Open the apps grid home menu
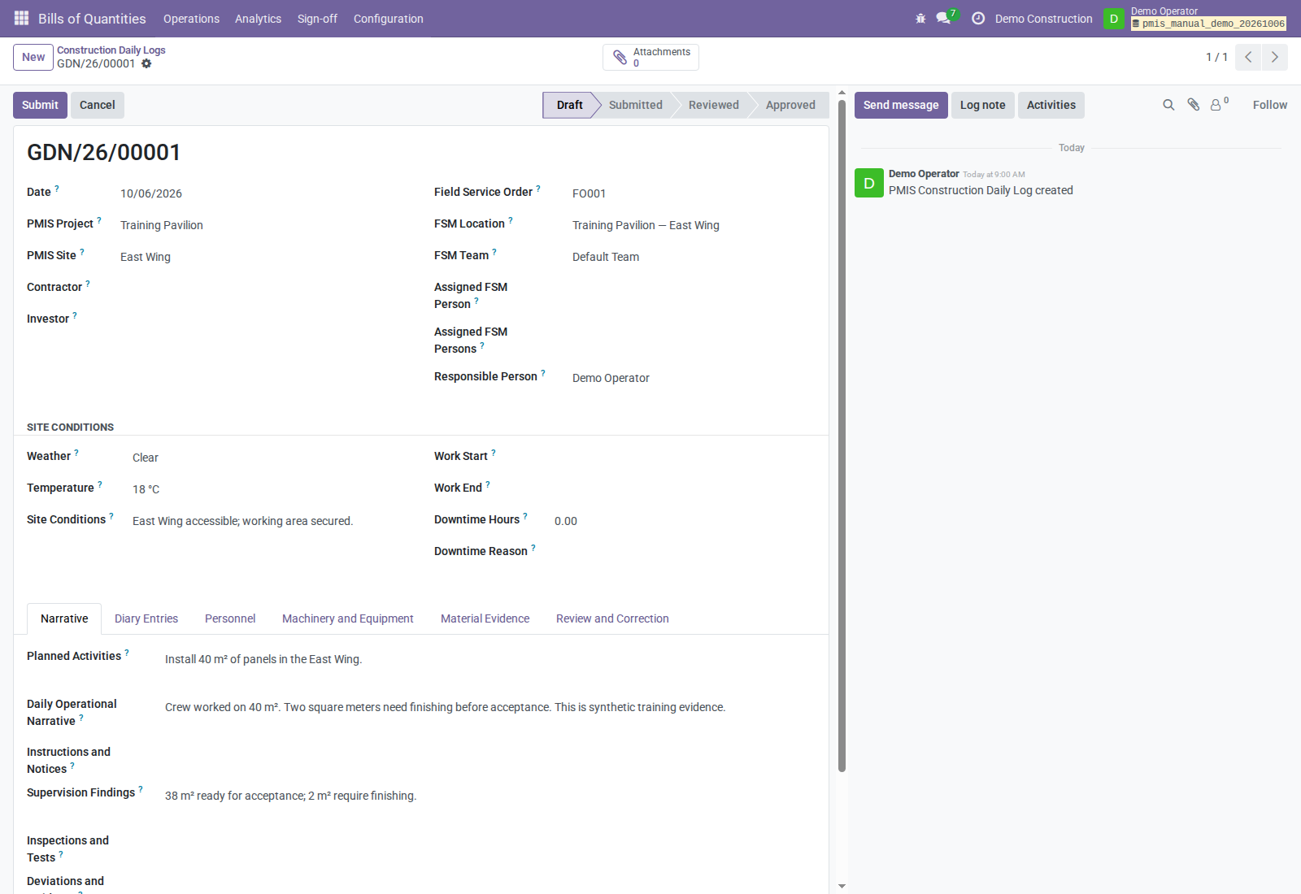Image resolution: width=1301 pixels, height=894 pixels. pyautogui.click(x=22, y=18)
